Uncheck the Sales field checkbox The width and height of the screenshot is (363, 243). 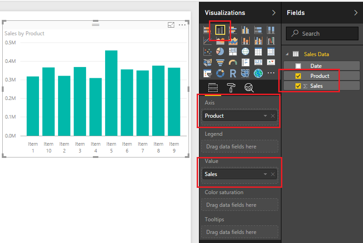[x=298, y=86]
